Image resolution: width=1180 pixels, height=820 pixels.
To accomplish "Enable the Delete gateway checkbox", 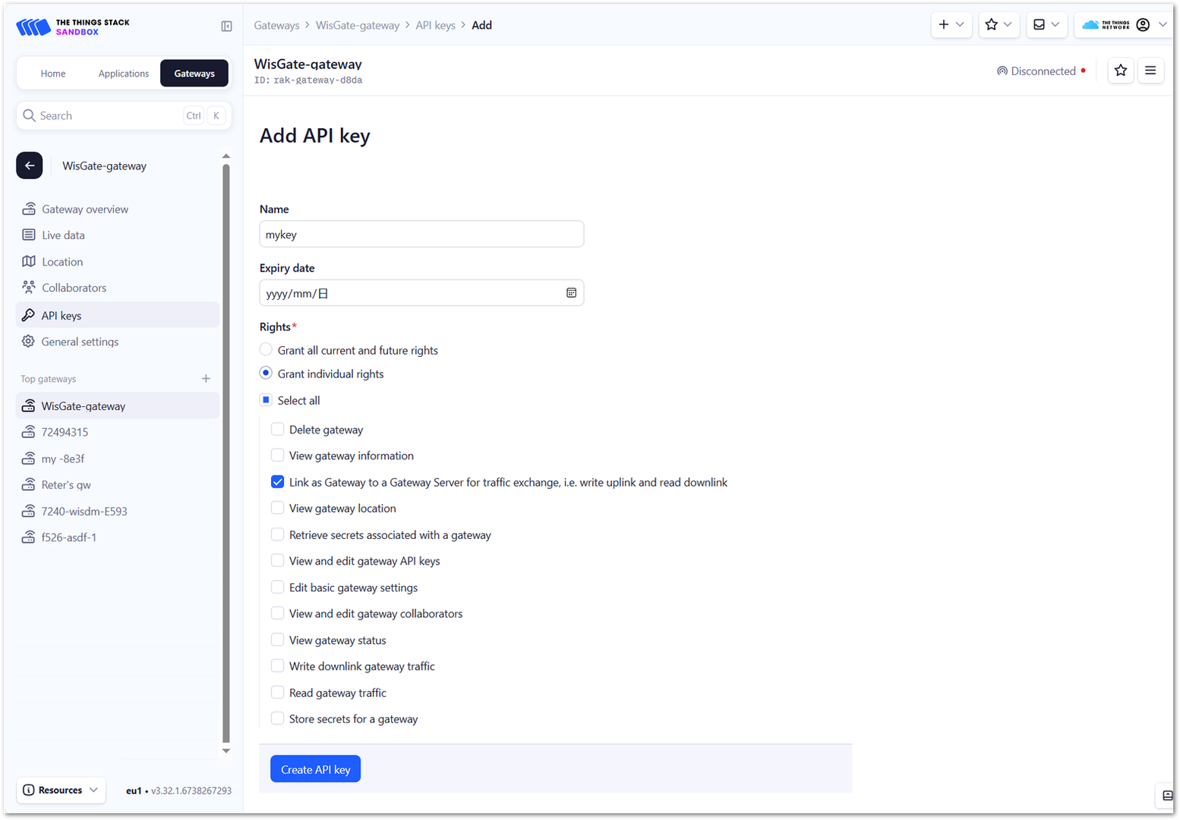I will tap(278, 430).
